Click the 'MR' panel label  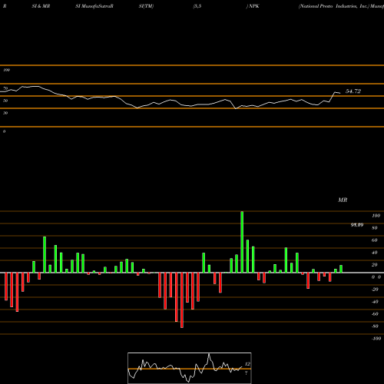click(343, 200)
